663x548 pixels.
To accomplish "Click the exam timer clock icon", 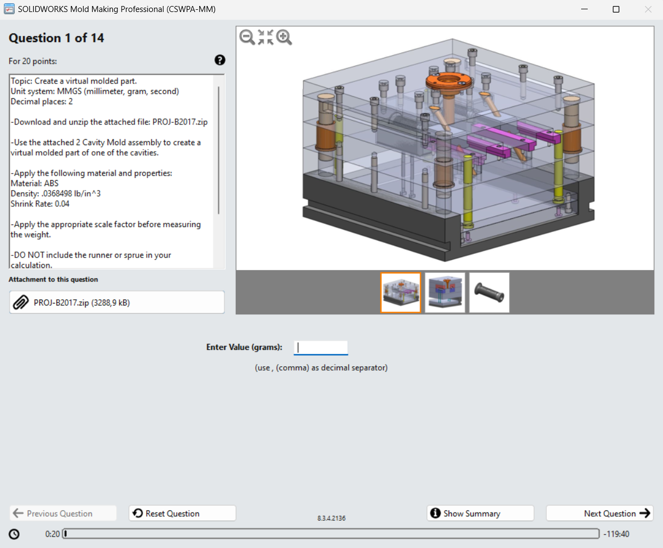I will 14,534.
